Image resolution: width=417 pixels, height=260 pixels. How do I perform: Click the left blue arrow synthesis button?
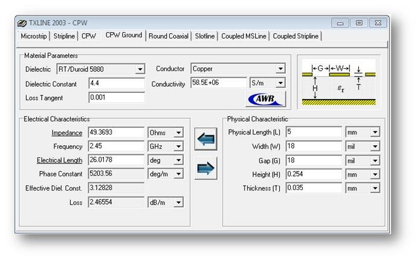pos(205,139)
